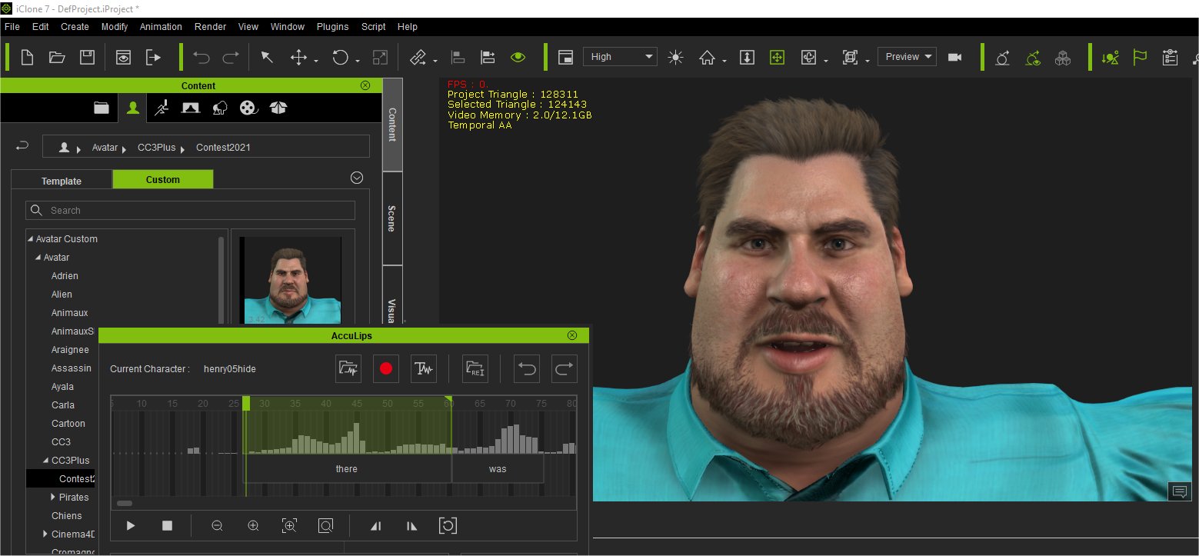Viewport: 1199px width, 556px height.
Task: Toggle the green camera pan icon
Action: click(x=777, y=57)
